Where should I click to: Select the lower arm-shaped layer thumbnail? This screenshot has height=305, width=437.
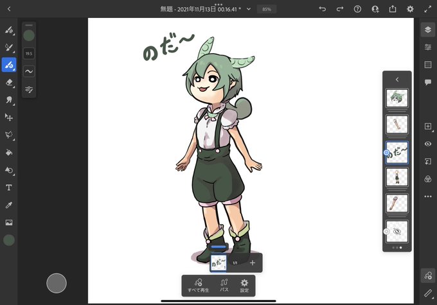tap(397, 204)
